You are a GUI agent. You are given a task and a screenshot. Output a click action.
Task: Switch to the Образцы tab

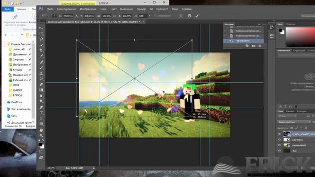point(290,24)
